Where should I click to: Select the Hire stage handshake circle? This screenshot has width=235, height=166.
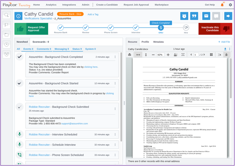[x=186, y=28]
